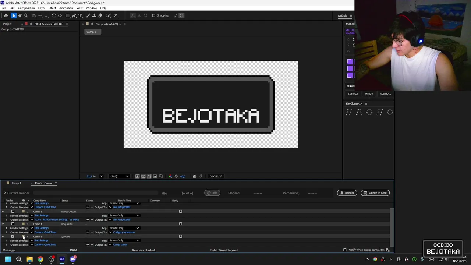Screen dimensions: 471x265
Task: Select the Brush tool
Action: coord(88,15)
